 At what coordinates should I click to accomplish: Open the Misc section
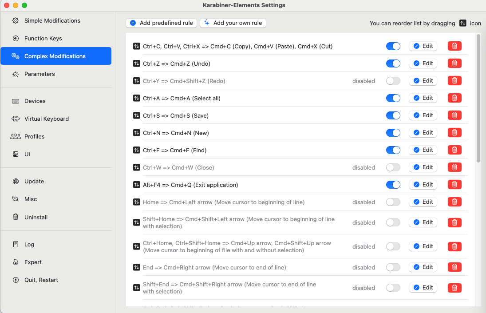(56, 199)
